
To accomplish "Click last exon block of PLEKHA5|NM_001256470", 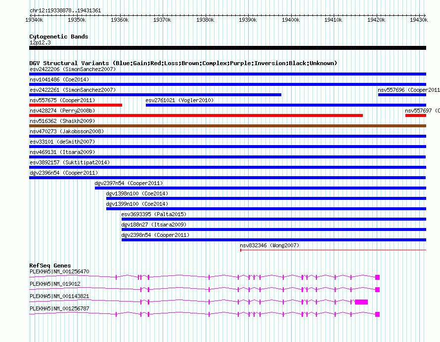I will [377, 277].
